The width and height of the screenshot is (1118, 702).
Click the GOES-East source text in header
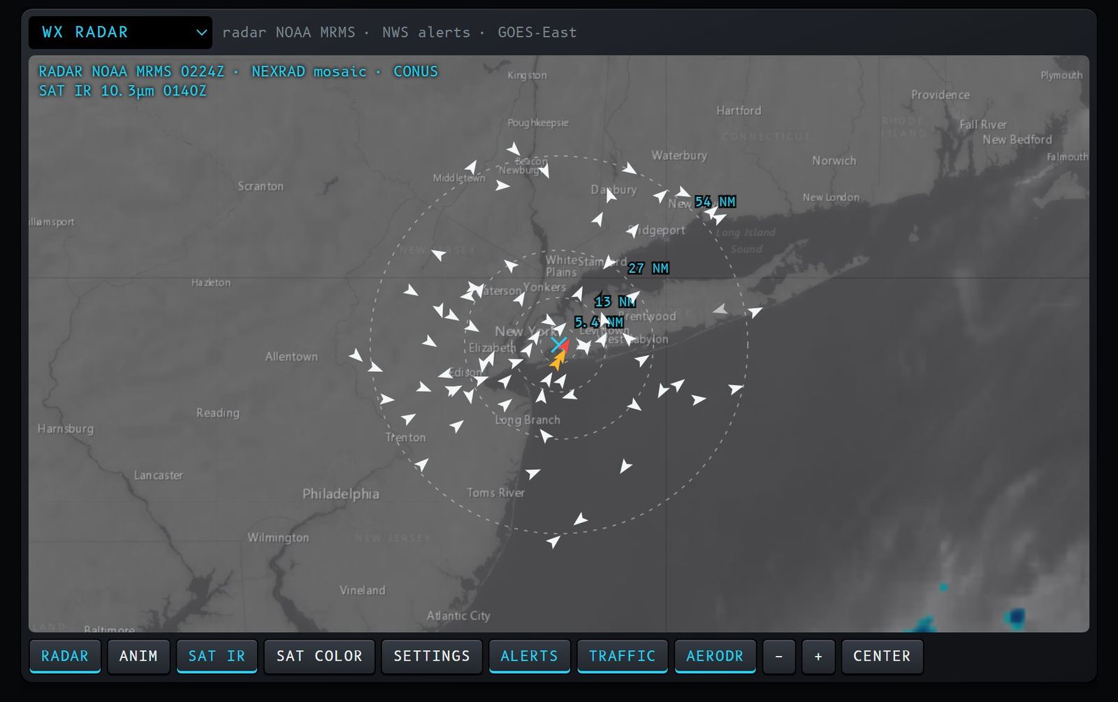537,32
